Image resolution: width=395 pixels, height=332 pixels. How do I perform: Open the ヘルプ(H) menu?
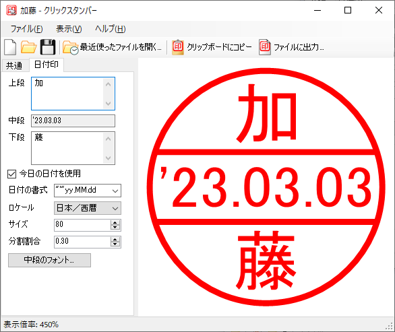tap(111, 29)
